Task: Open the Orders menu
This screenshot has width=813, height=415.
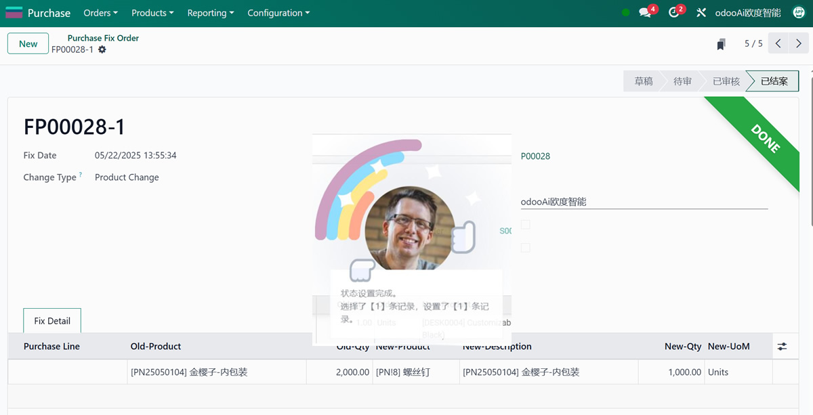Action: click(x=100, y=13)
